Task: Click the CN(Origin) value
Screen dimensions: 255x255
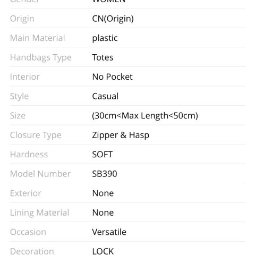Action: 113,19
